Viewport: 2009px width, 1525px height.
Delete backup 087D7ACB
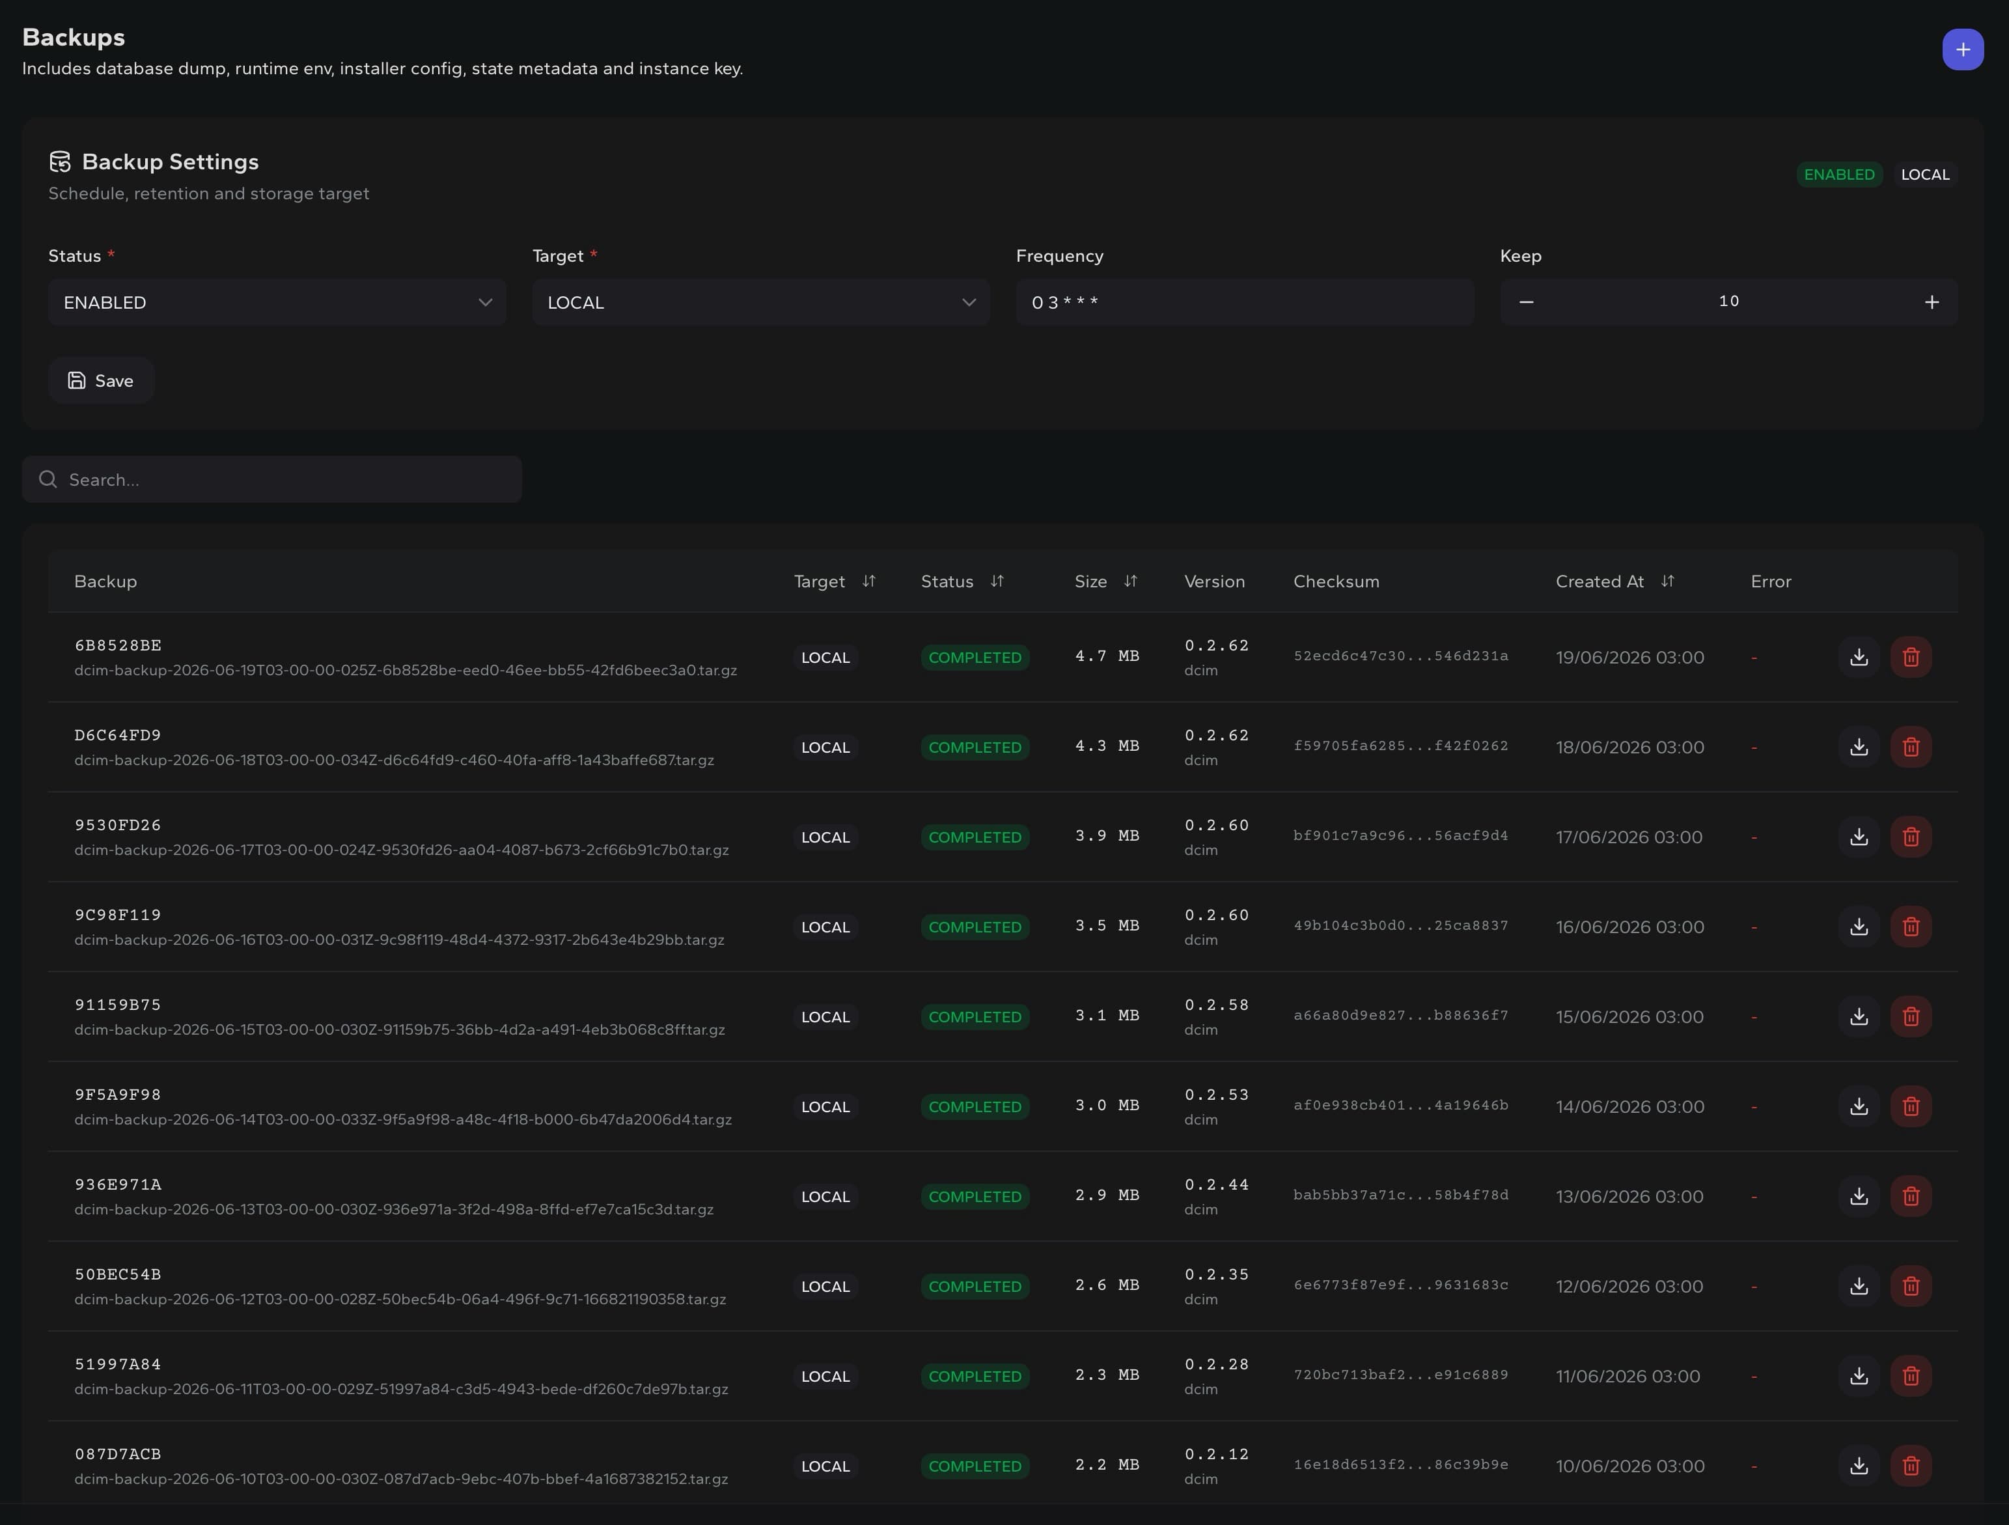pos(1911,1466)
